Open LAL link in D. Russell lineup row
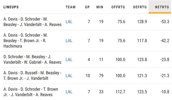The height and width of the screenshot is (100, 172). [69, 76]
